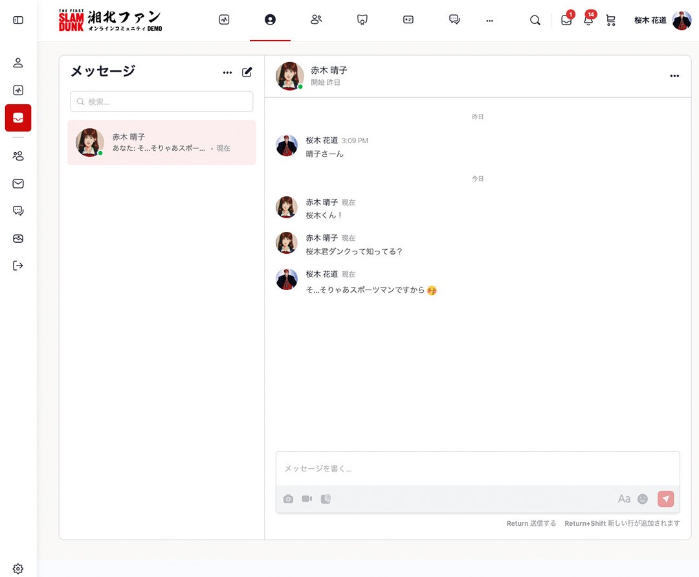
Task: Open 赤木 晴子 name in chat header
Action: click(x=329, y=70)
